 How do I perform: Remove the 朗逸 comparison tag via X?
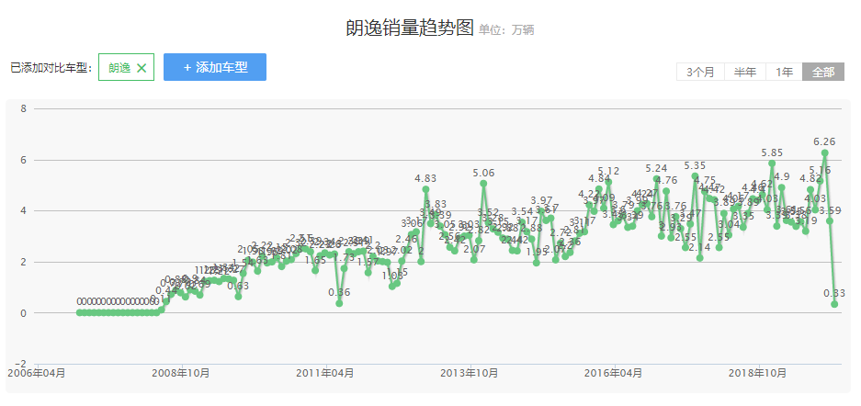pyautogui.click(x=142, y=67)
